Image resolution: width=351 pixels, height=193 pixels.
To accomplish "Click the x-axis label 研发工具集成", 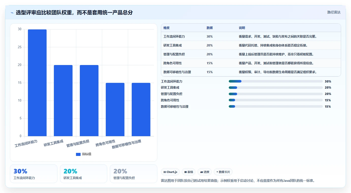I will [x=53, y=143].
